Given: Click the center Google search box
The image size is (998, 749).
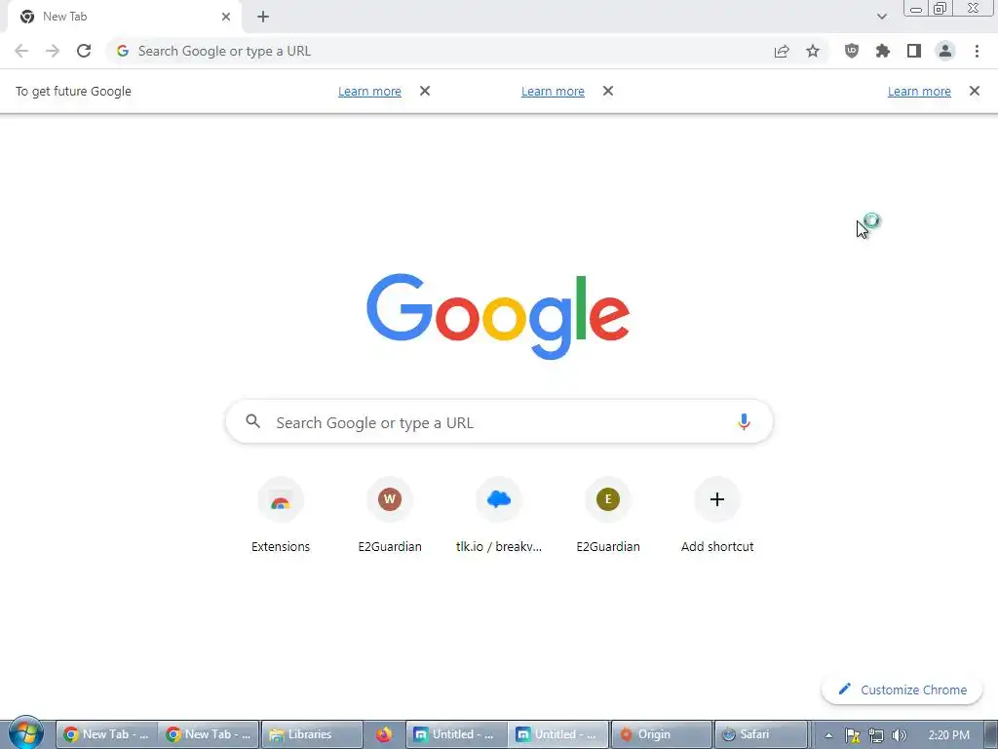Looking at the screenshot, I should (x=499, y=422).
